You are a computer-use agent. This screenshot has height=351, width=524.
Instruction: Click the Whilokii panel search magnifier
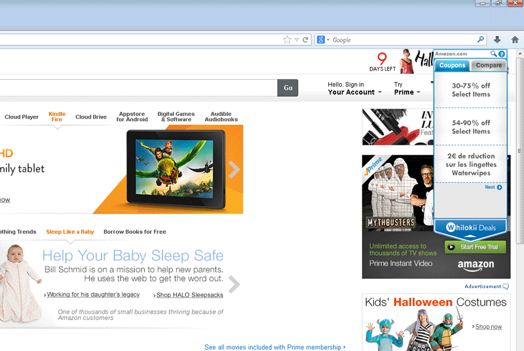click(494, 54)
